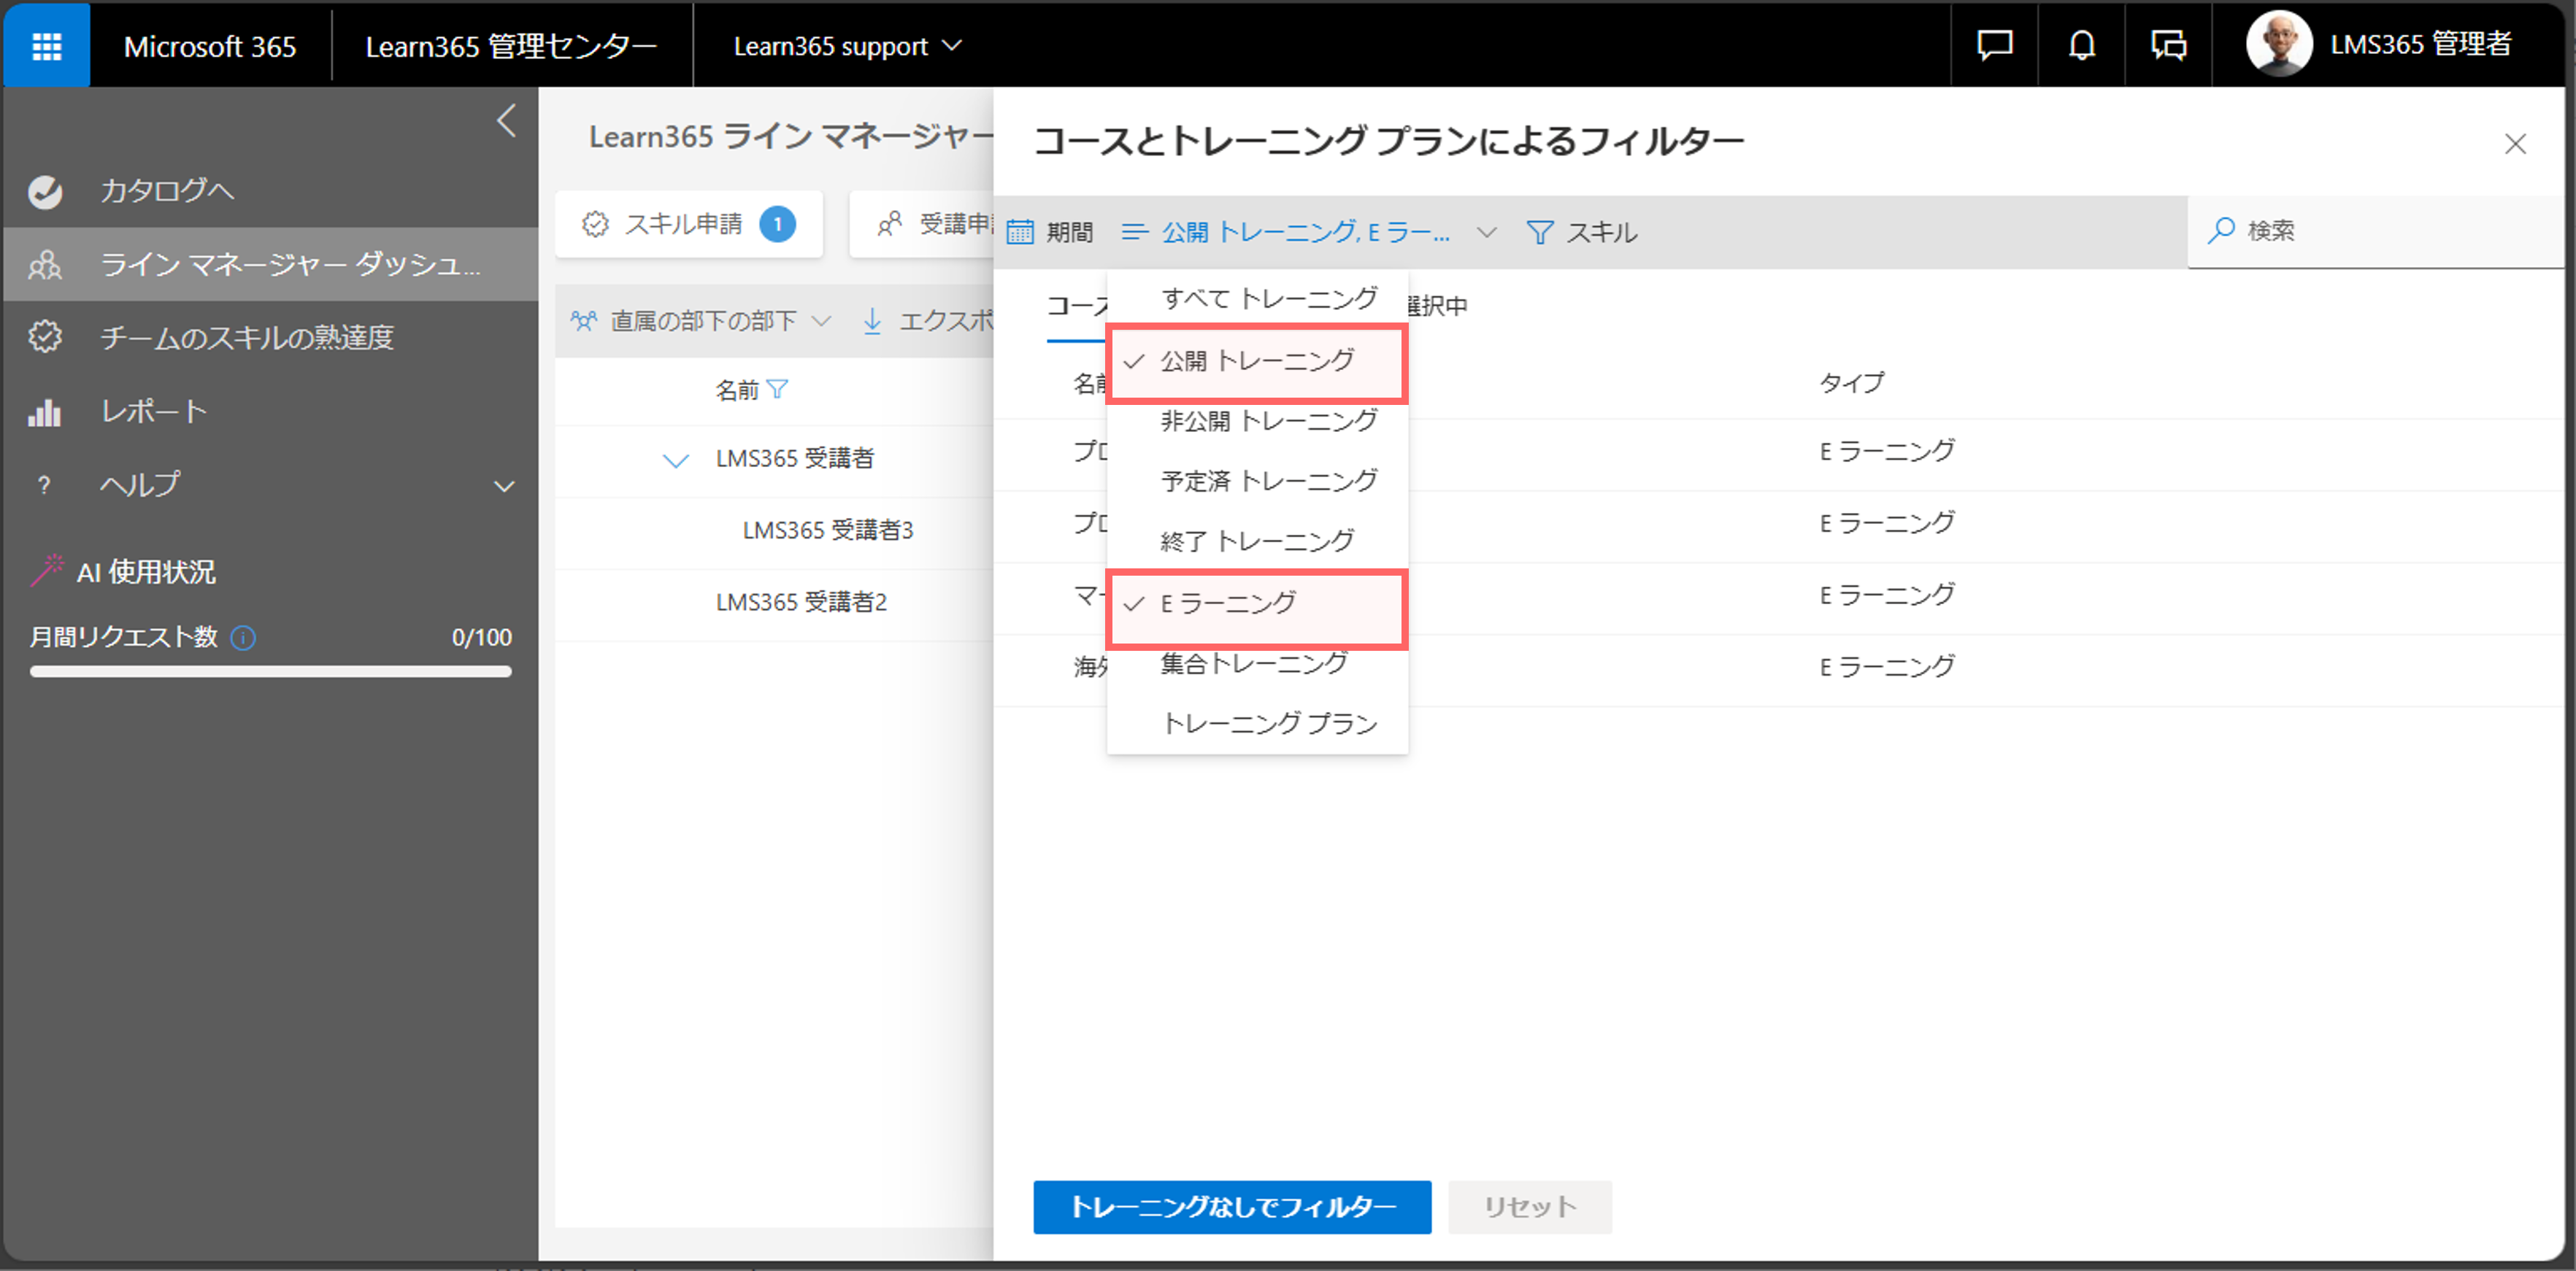Uncheck E ラーニング option in dropdown
This screenshot has width=2576, height=1271.
tap(1257, 603)
